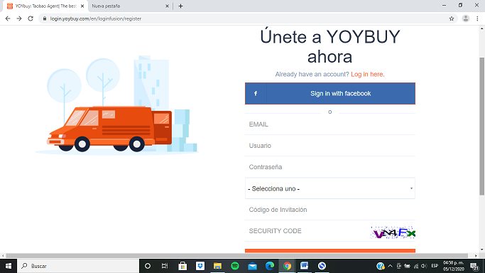Open a new tab with the plus button
The height and width of the screenshot is (273, 485).
(x=180, y=6)
